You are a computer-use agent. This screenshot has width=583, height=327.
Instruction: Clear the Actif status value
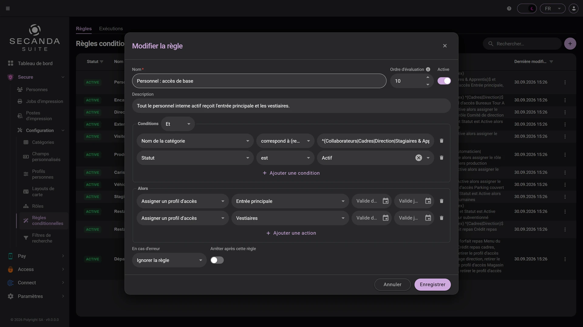(x=418, y=158)
